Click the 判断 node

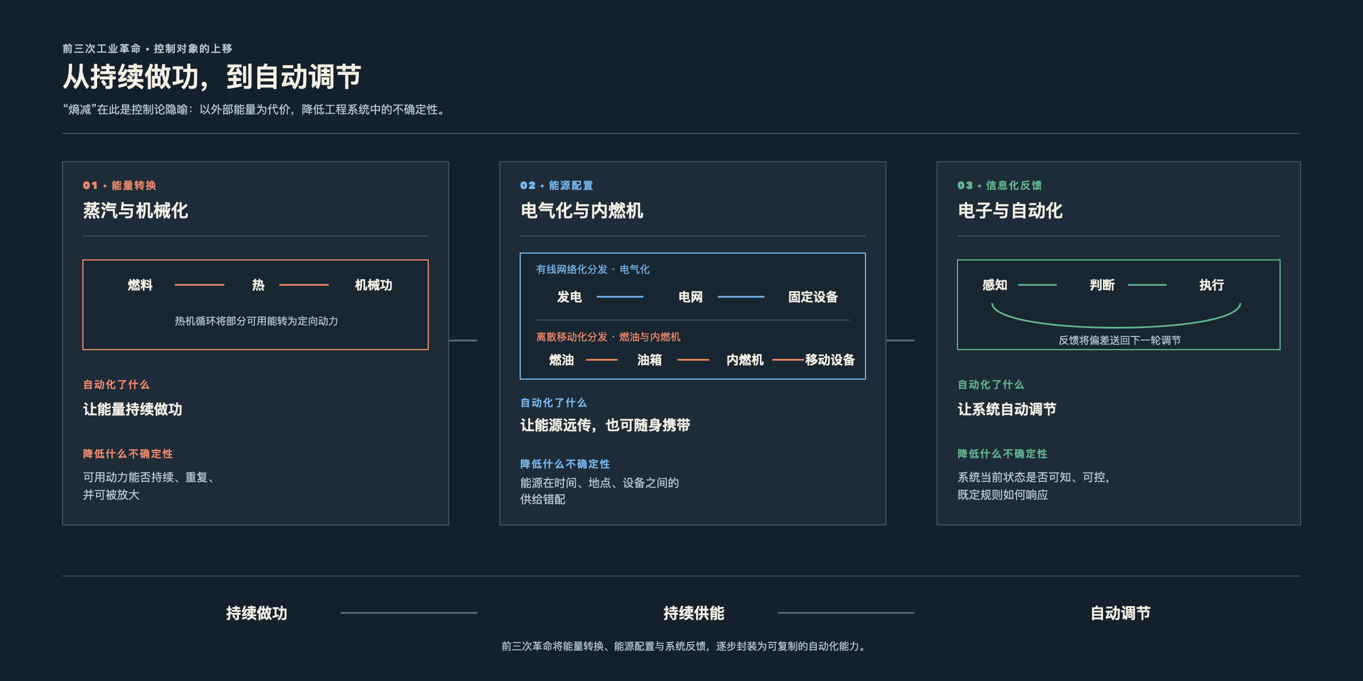point(1102,285)
